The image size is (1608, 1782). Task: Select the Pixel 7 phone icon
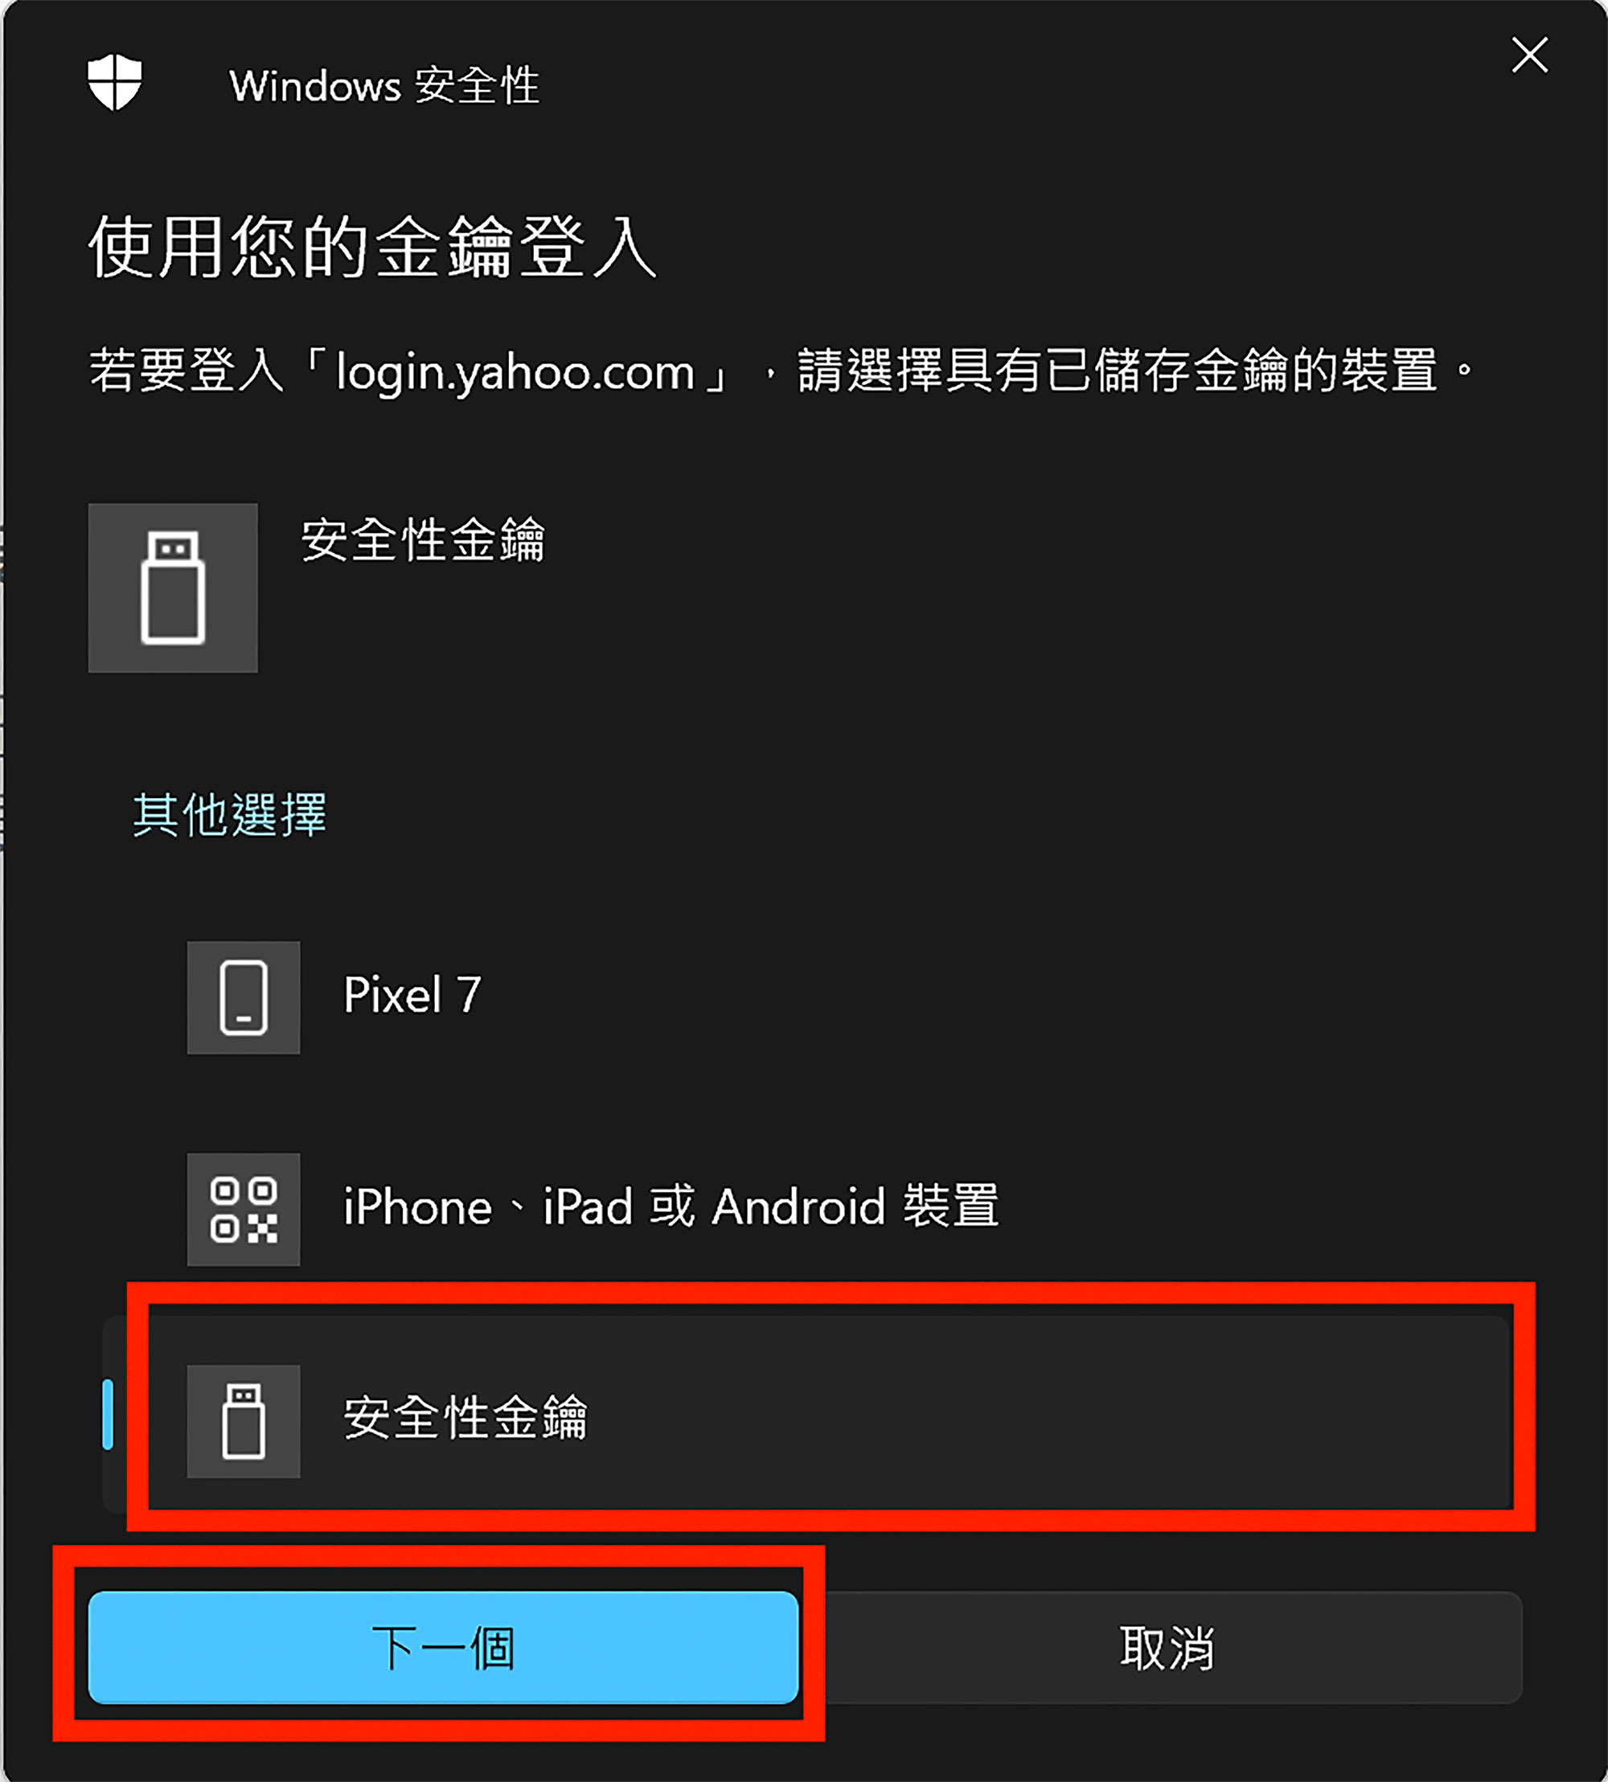244,997
